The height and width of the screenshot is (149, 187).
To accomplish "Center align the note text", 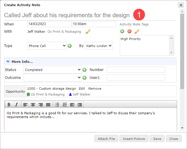I will [x=33, y=105].
